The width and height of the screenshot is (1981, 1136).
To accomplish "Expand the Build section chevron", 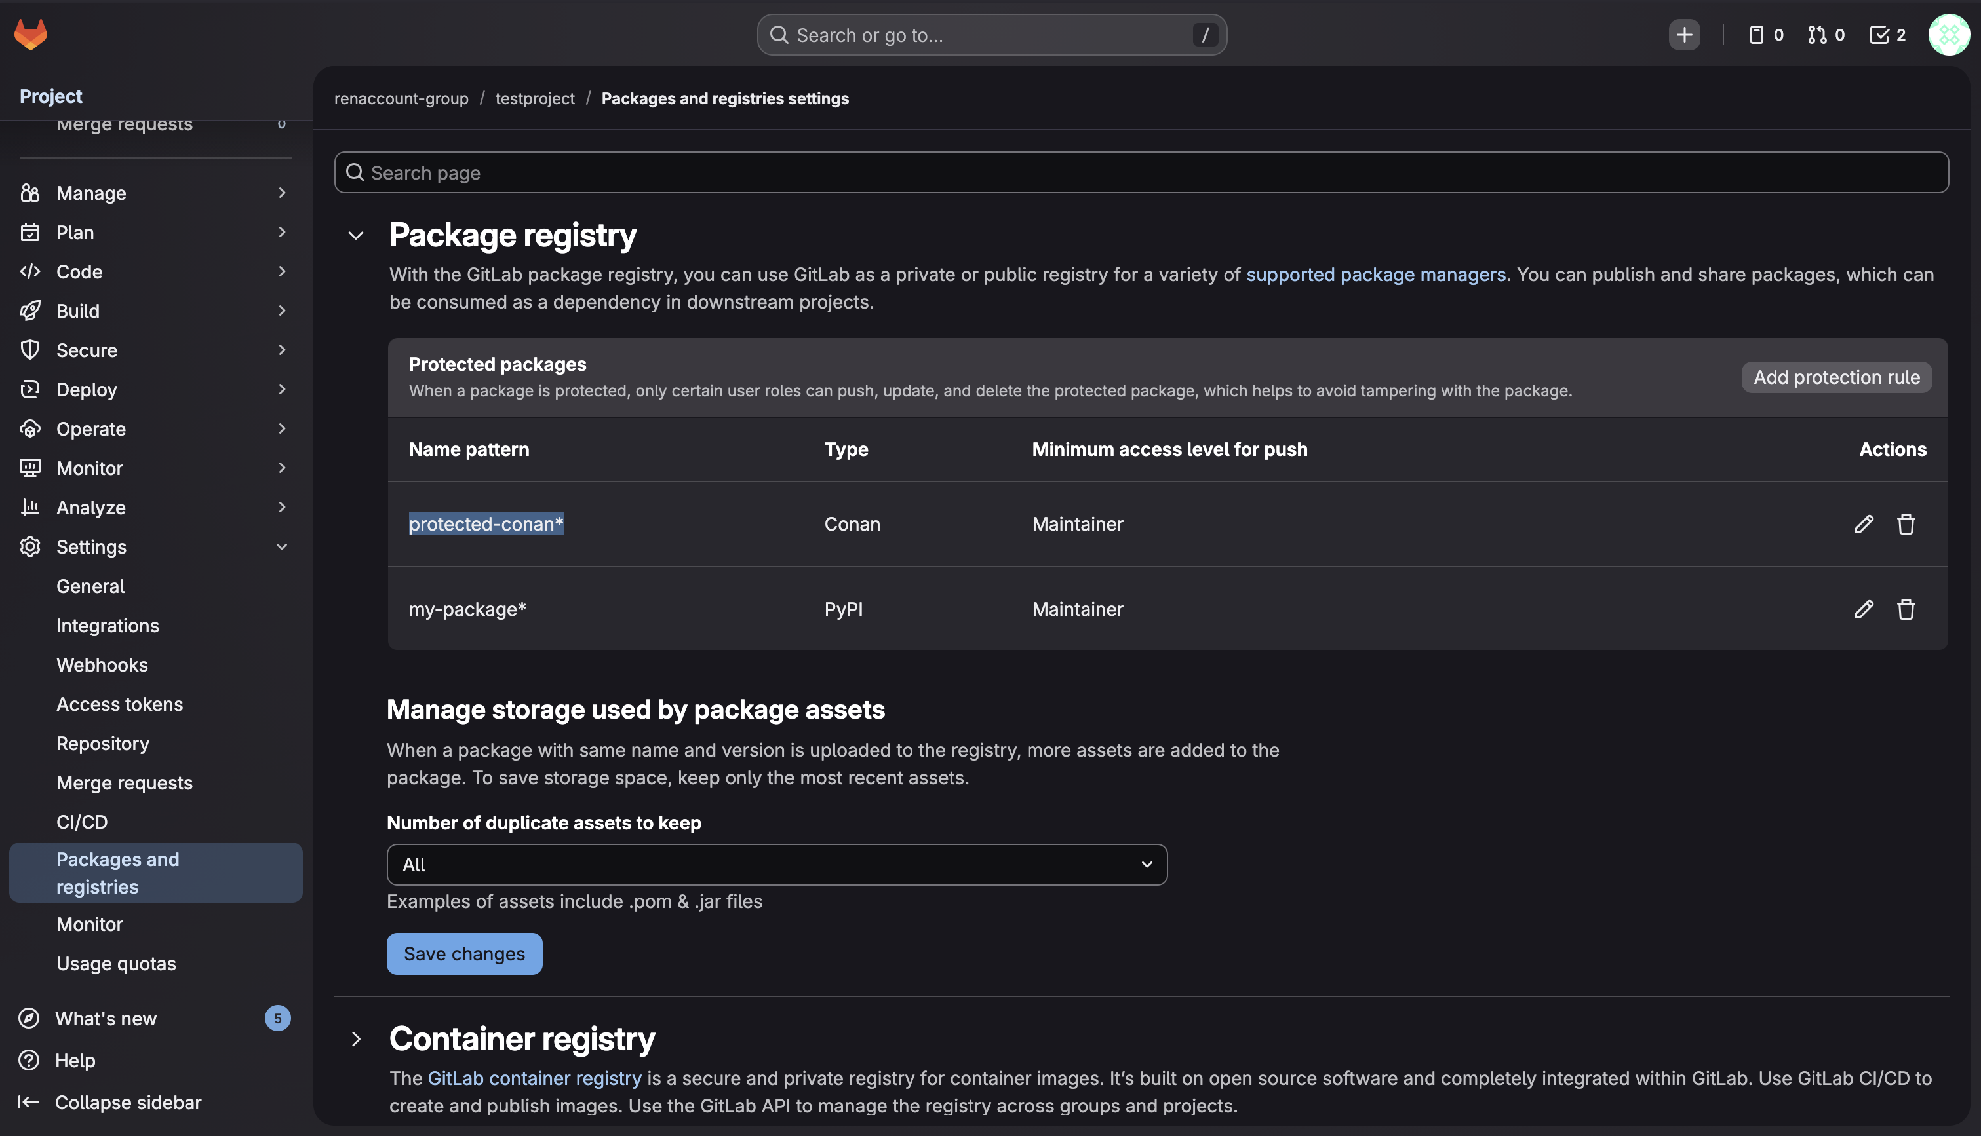I will click(x=282, y=311).
